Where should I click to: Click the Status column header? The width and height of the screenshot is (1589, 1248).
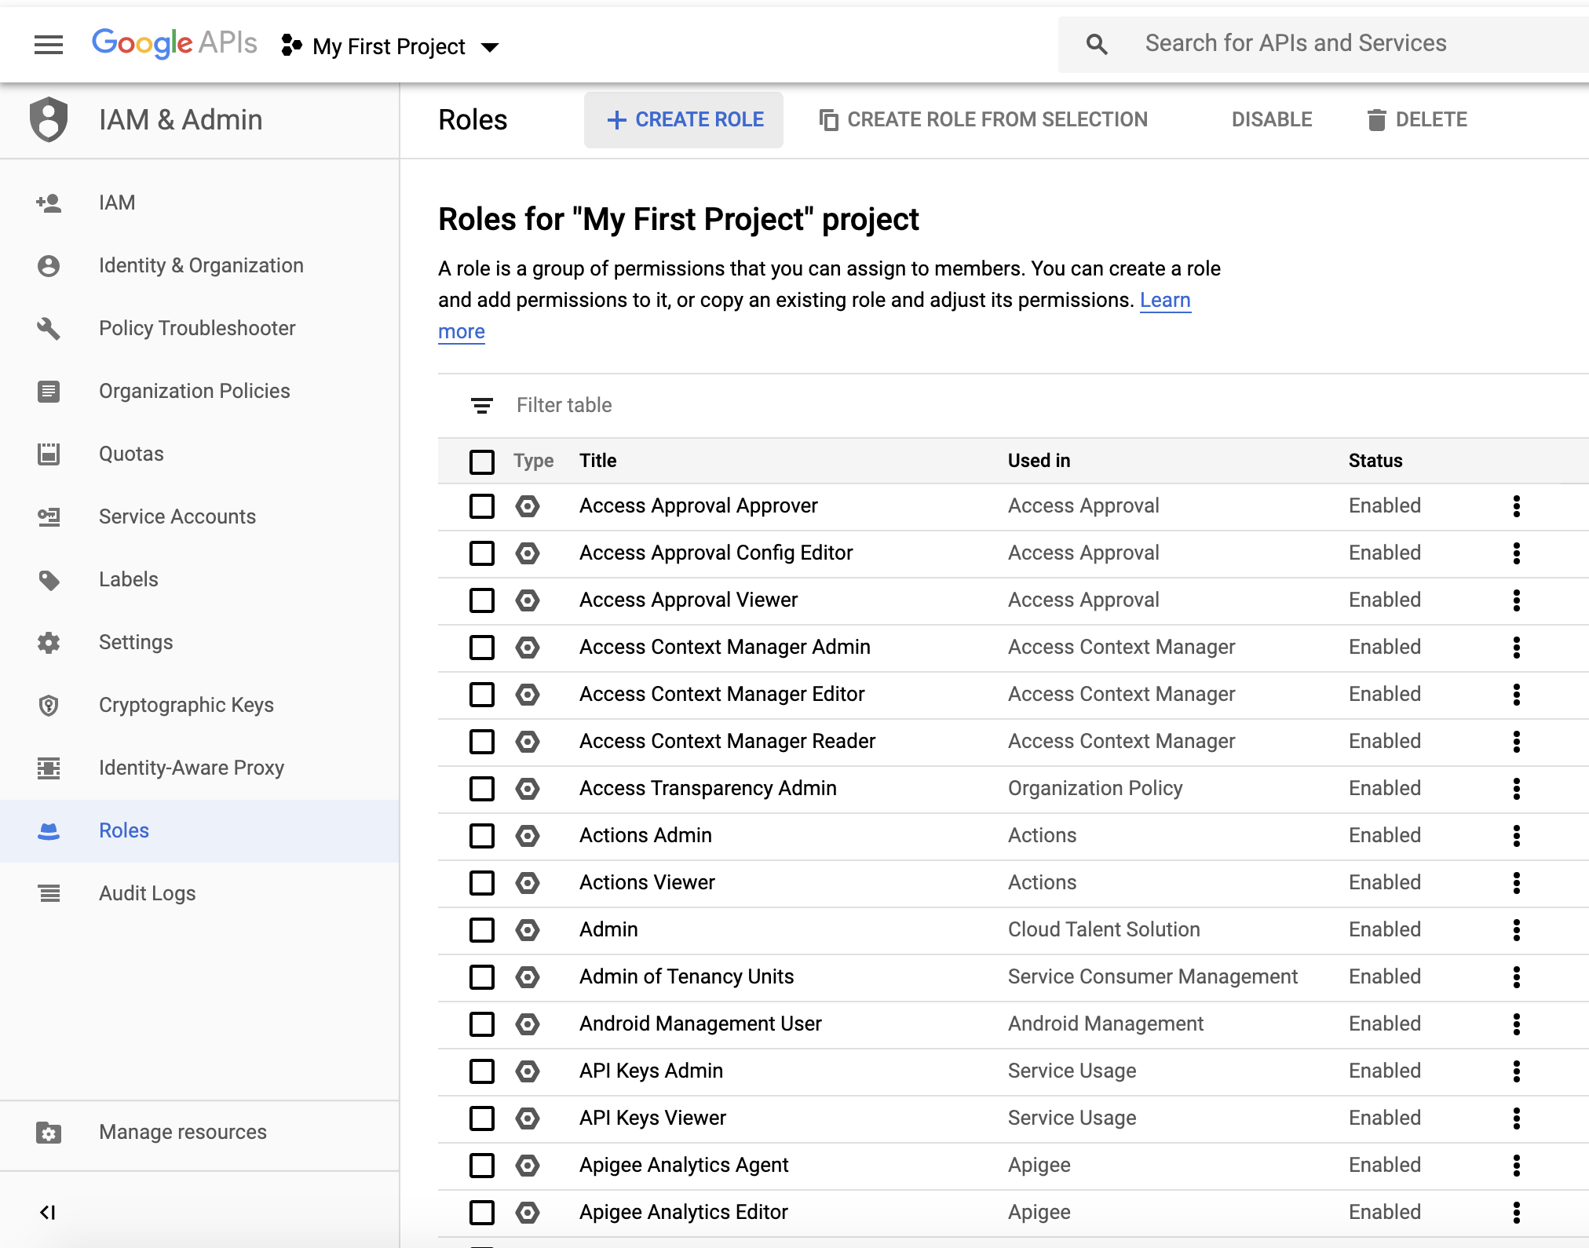(1375, 462)
